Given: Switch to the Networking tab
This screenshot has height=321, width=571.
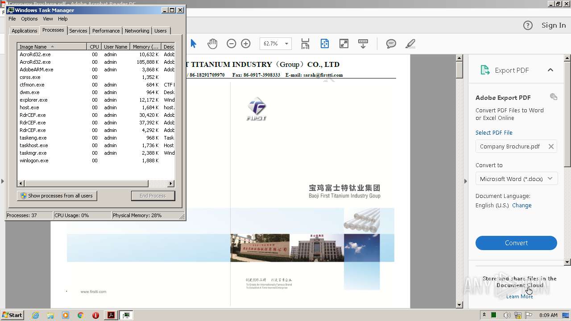Looking at the screenshot, I should coord(137,31).
